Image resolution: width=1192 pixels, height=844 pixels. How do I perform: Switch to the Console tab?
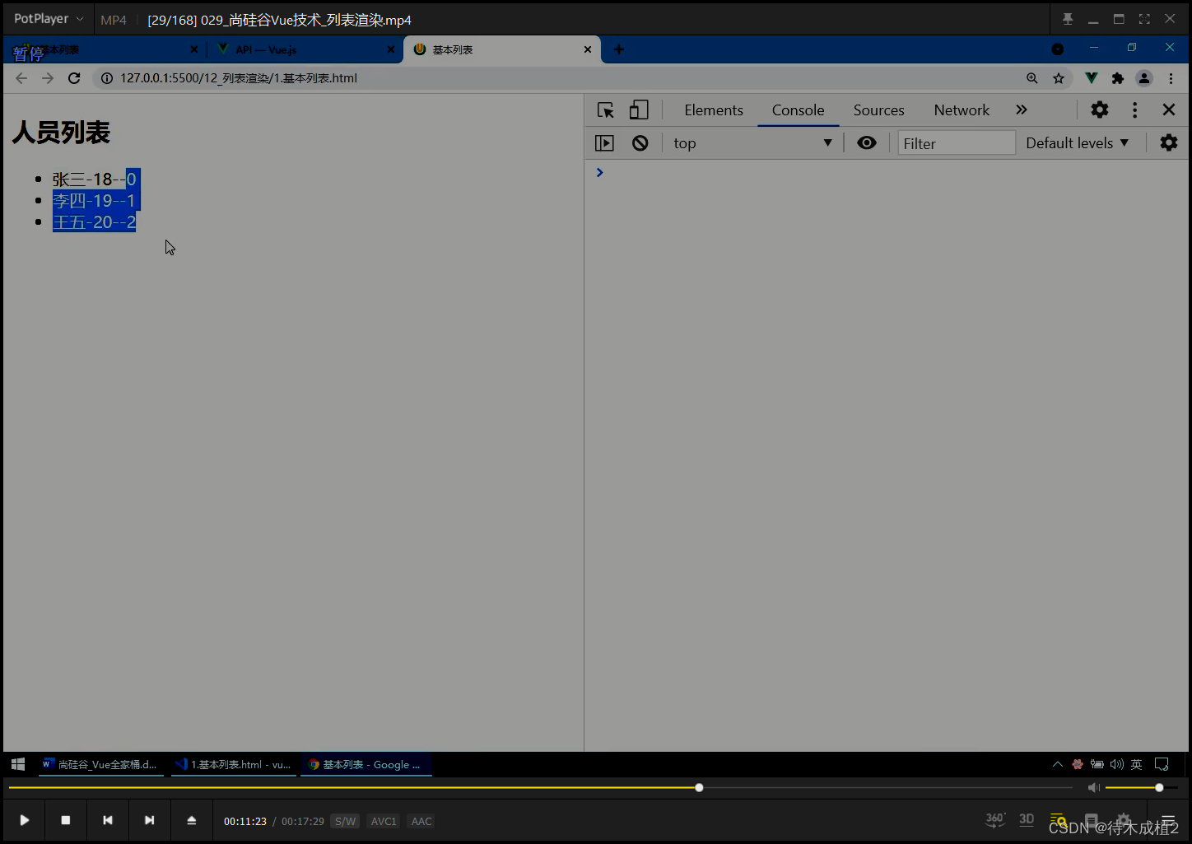point(798,110)
